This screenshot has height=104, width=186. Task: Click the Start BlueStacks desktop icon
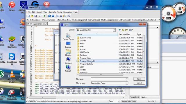tap(12, 42)
